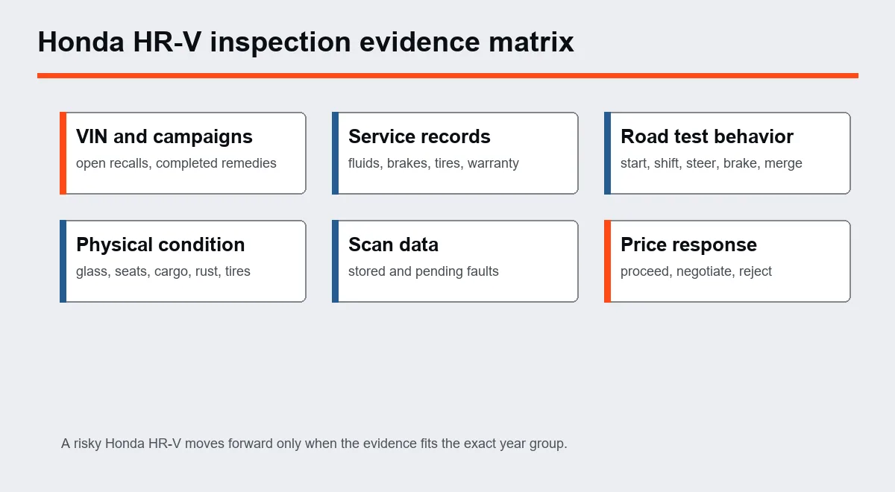Viewport: 895px width, 492px height.
Task: Click the blue accent bar on Scan data
Action: (x=335, y=261)
